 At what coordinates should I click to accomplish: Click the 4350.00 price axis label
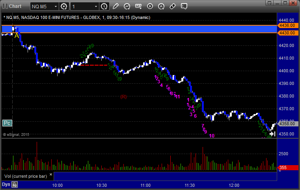287,134
